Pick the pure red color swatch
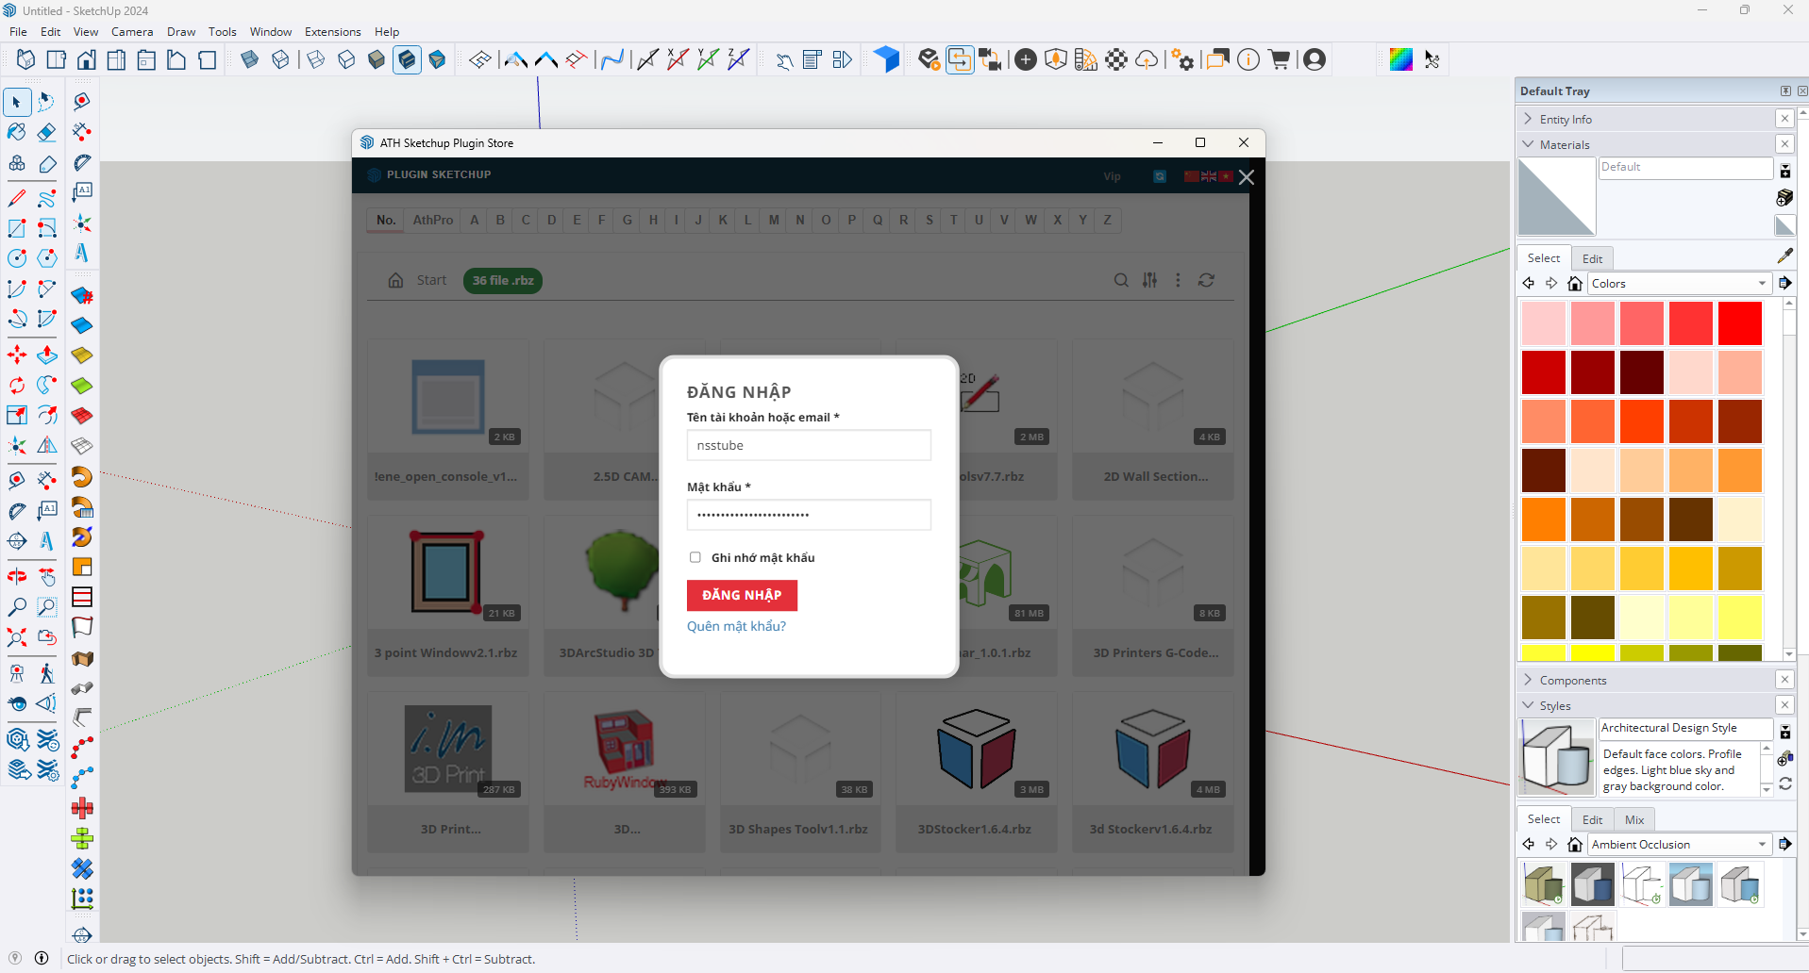 (1739, 323)
